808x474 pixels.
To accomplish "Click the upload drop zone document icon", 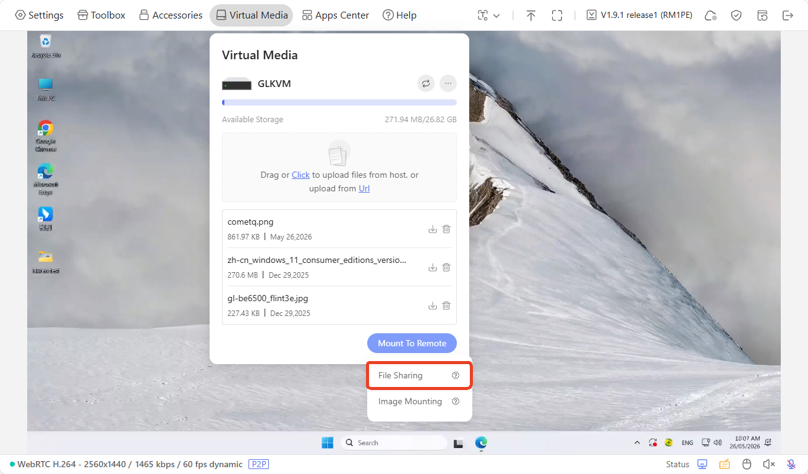I will click(x=339, y=153).
